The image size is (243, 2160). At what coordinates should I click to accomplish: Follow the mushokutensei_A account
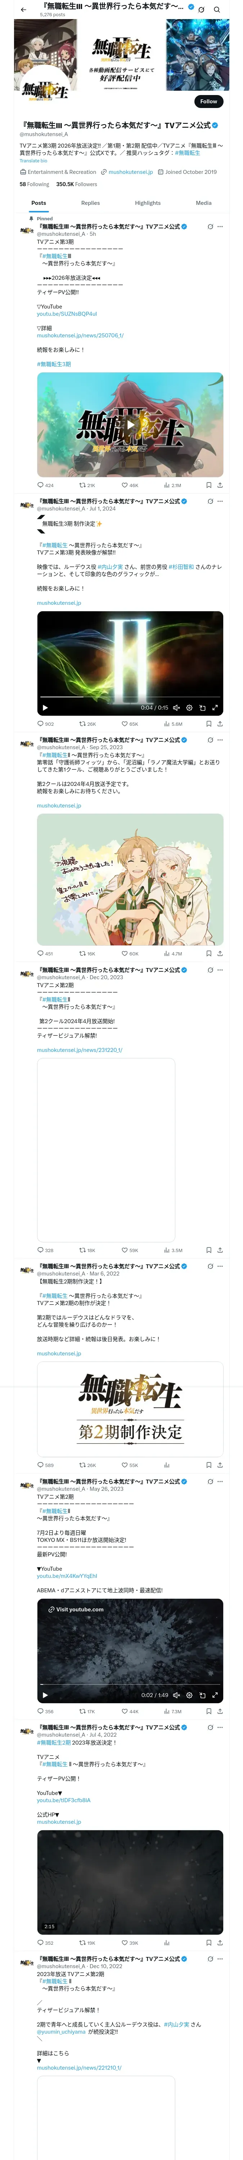click(208, 102)
